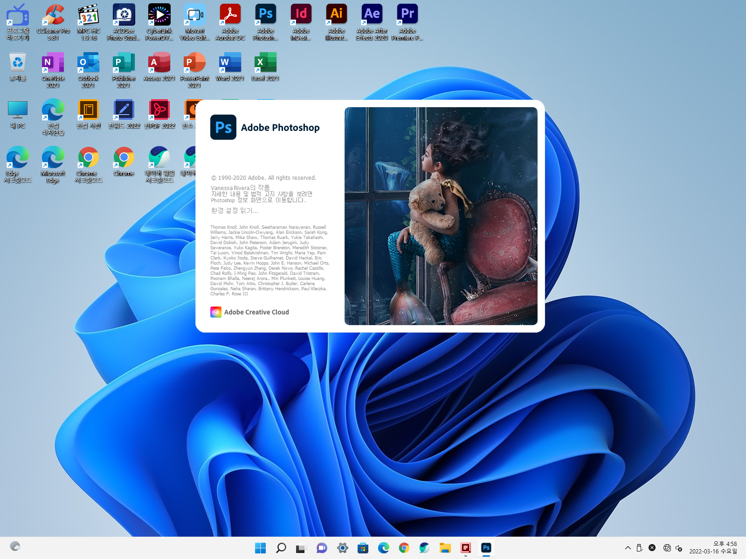Select the Adobe After Effects 2020 icon
This screenshot has height=559, width=746.
pyautogui.click(x=372, y=22)
